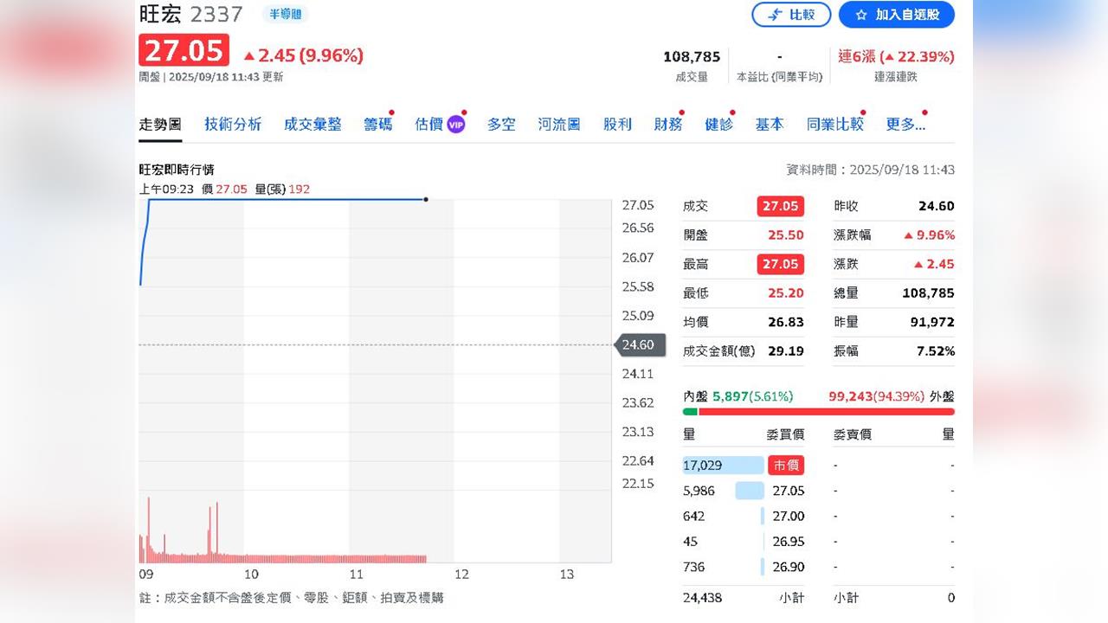Screen dimensions: 1108x623
Task: Open the 同業比較 tab
Action: click(x=835, y=124)
